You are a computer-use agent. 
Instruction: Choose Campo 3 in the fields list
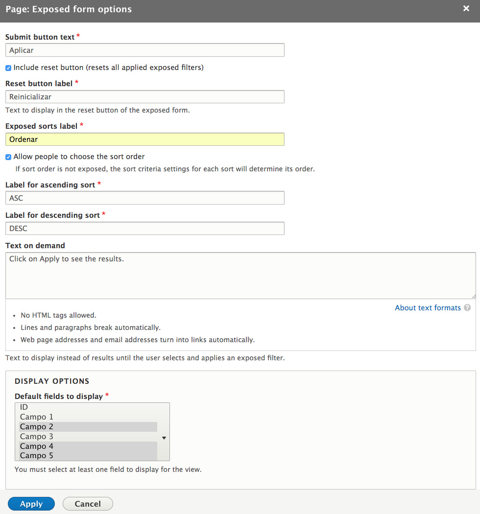click(88, 437)
